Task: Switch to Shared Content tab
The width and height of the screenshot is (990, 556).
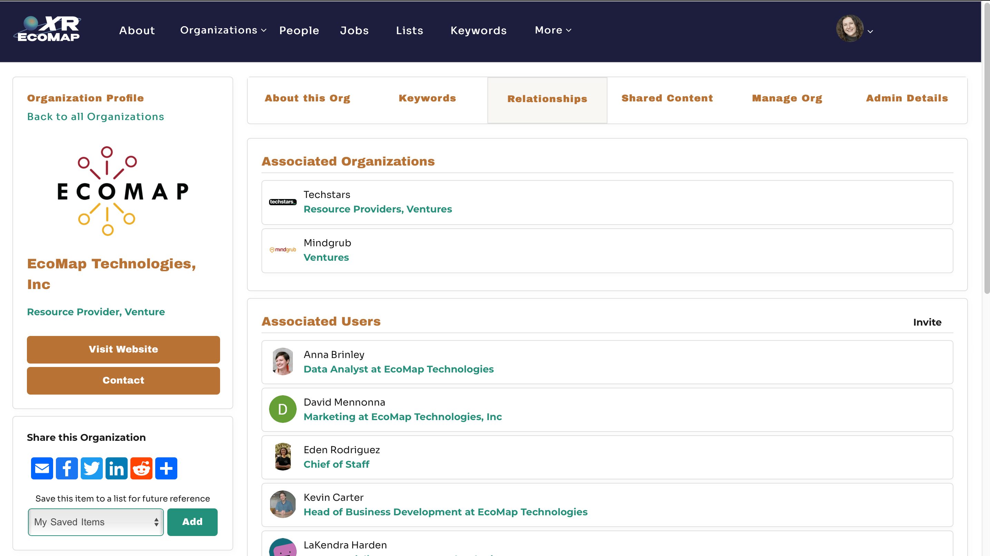Action: 667,98
